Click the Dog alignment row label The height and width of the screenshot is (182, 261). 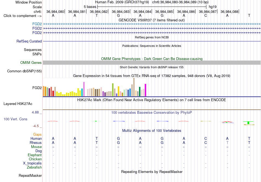(38, 151)
